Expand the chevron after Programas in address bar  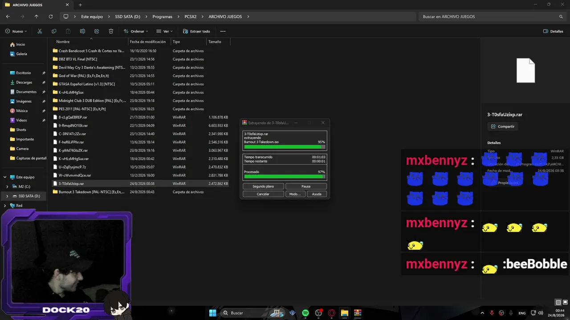(179, 16)
